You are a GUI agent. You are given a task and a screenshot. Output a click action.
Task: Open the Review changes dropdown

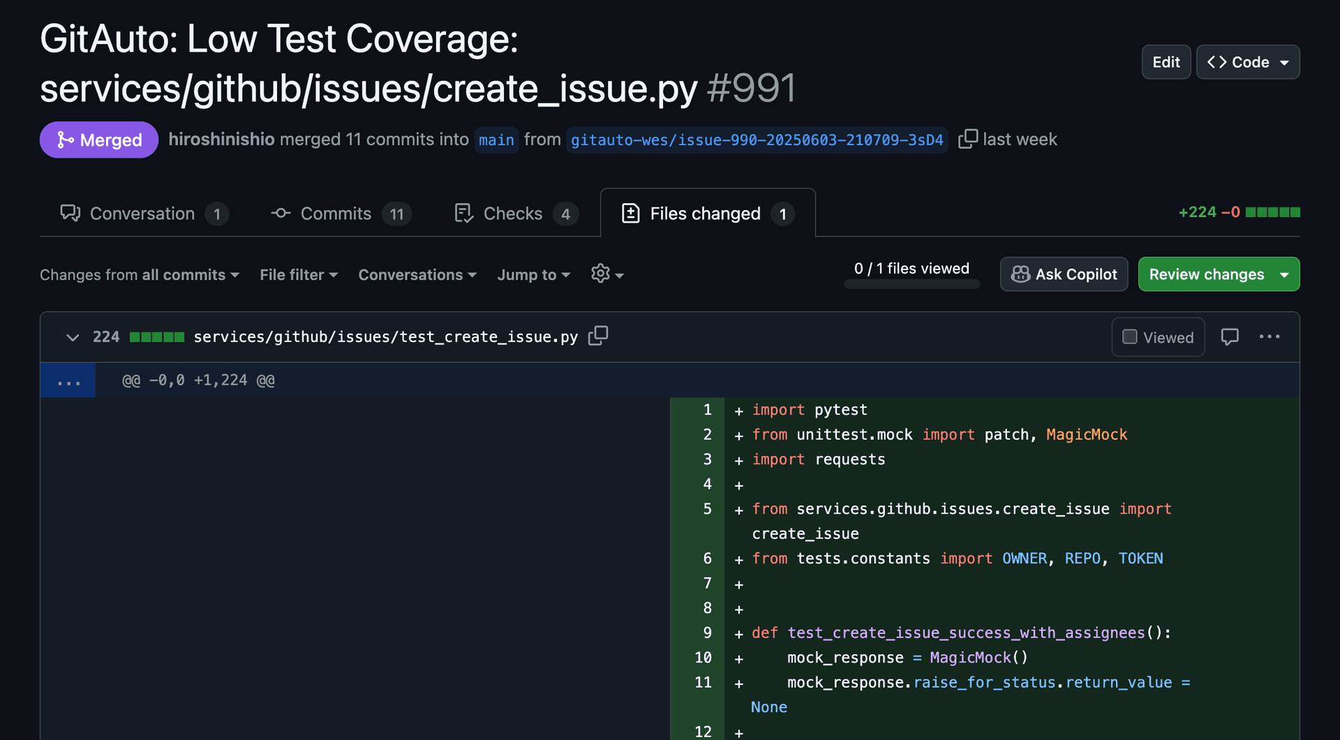pyautogui.click(x=1219, y=274)
